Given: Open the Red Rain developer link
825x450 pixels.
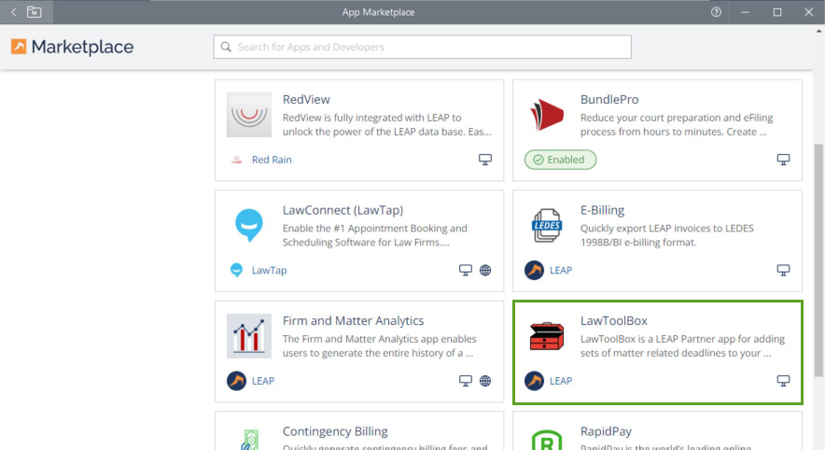Looking at the screenshot, I should 272,160.
